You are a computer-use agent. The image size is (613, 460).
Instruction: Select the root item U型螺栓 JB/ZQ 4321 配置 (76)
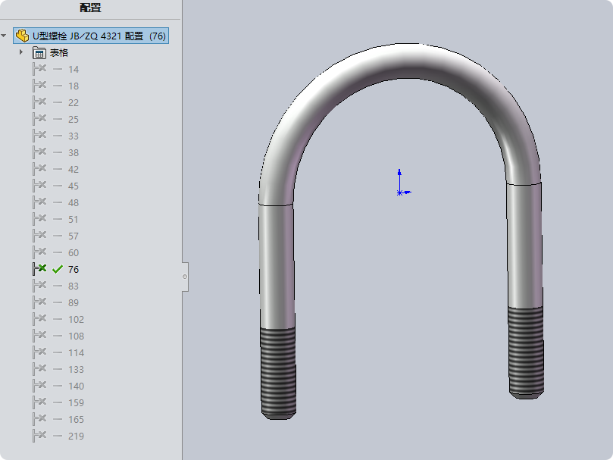coord(91,36)
